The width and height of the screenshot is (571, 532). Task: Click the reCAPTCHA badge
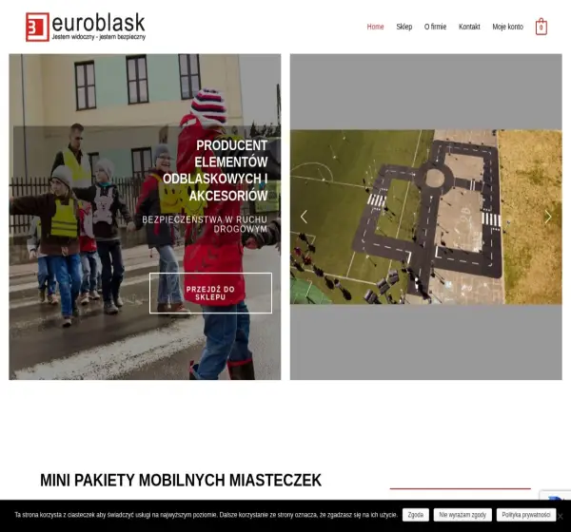click(x=556, y=495)
